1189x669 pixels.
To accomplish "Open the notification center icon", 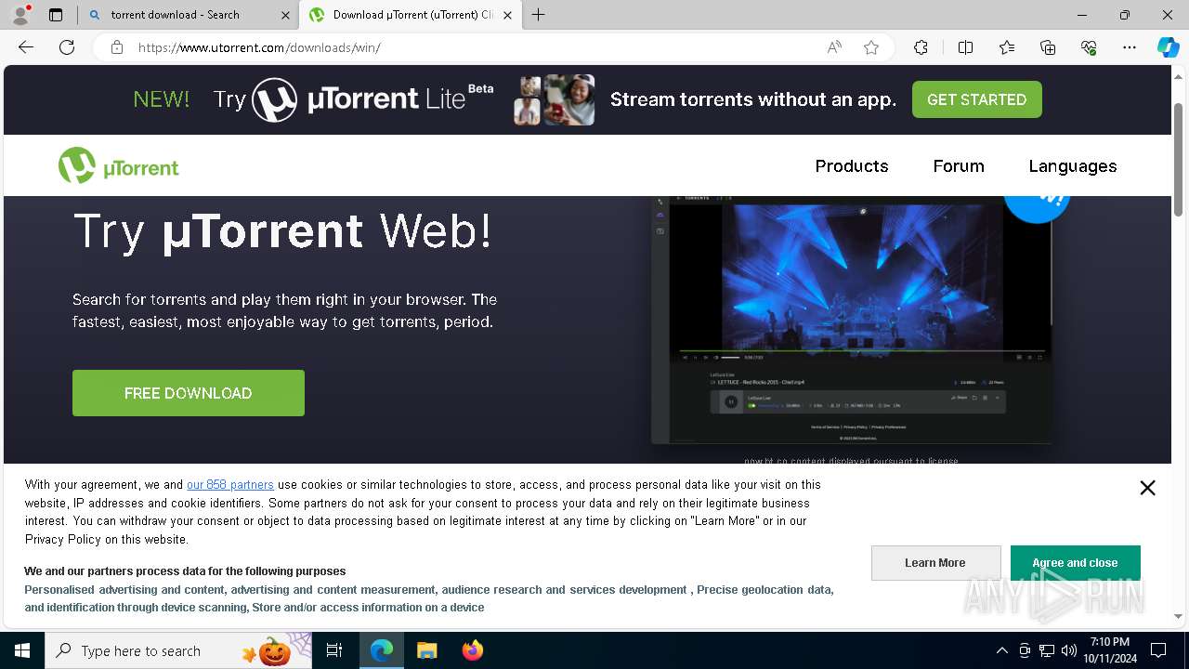I will 1158,650.
